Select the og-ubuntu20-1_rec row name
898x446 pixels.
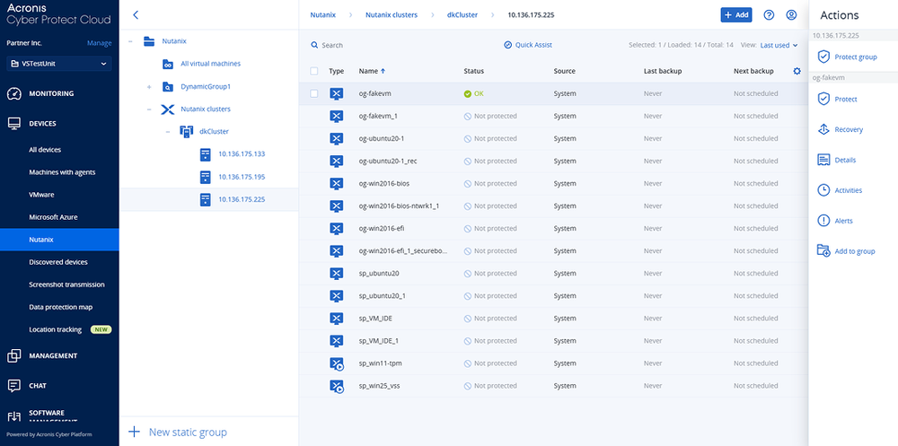[x=387, y=161]
